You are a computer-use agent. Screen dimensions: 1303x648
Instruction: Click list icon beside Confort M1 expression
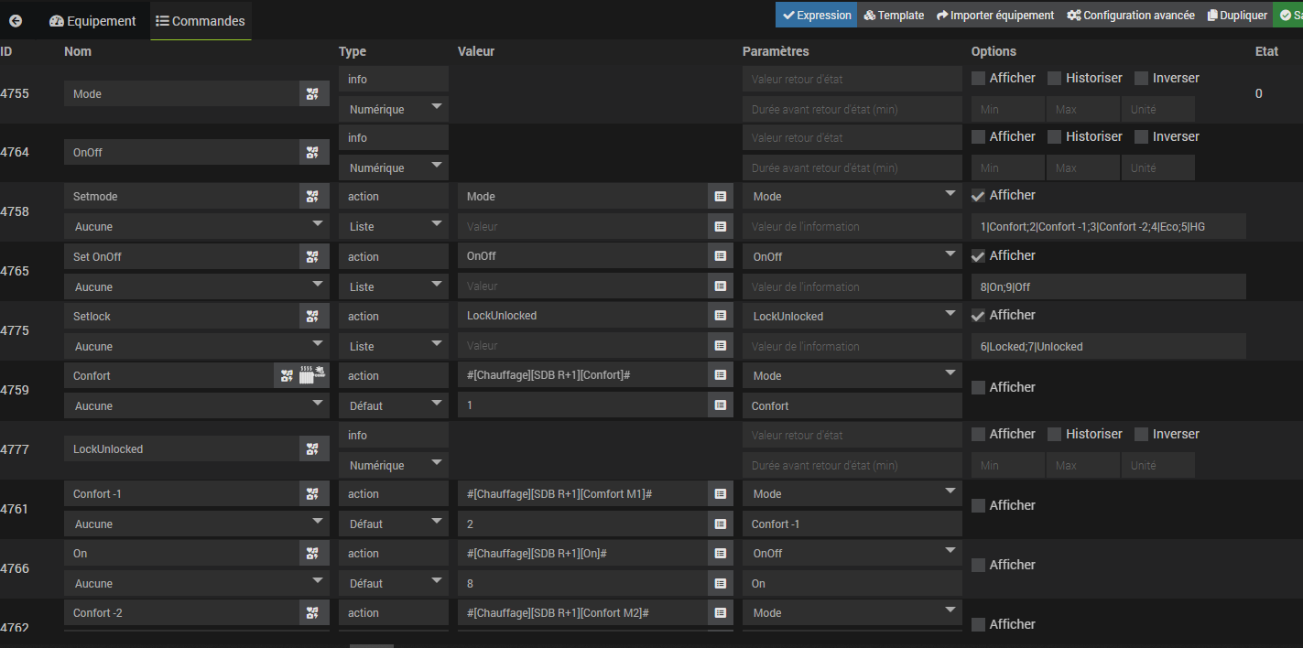[x=721, y=493]
